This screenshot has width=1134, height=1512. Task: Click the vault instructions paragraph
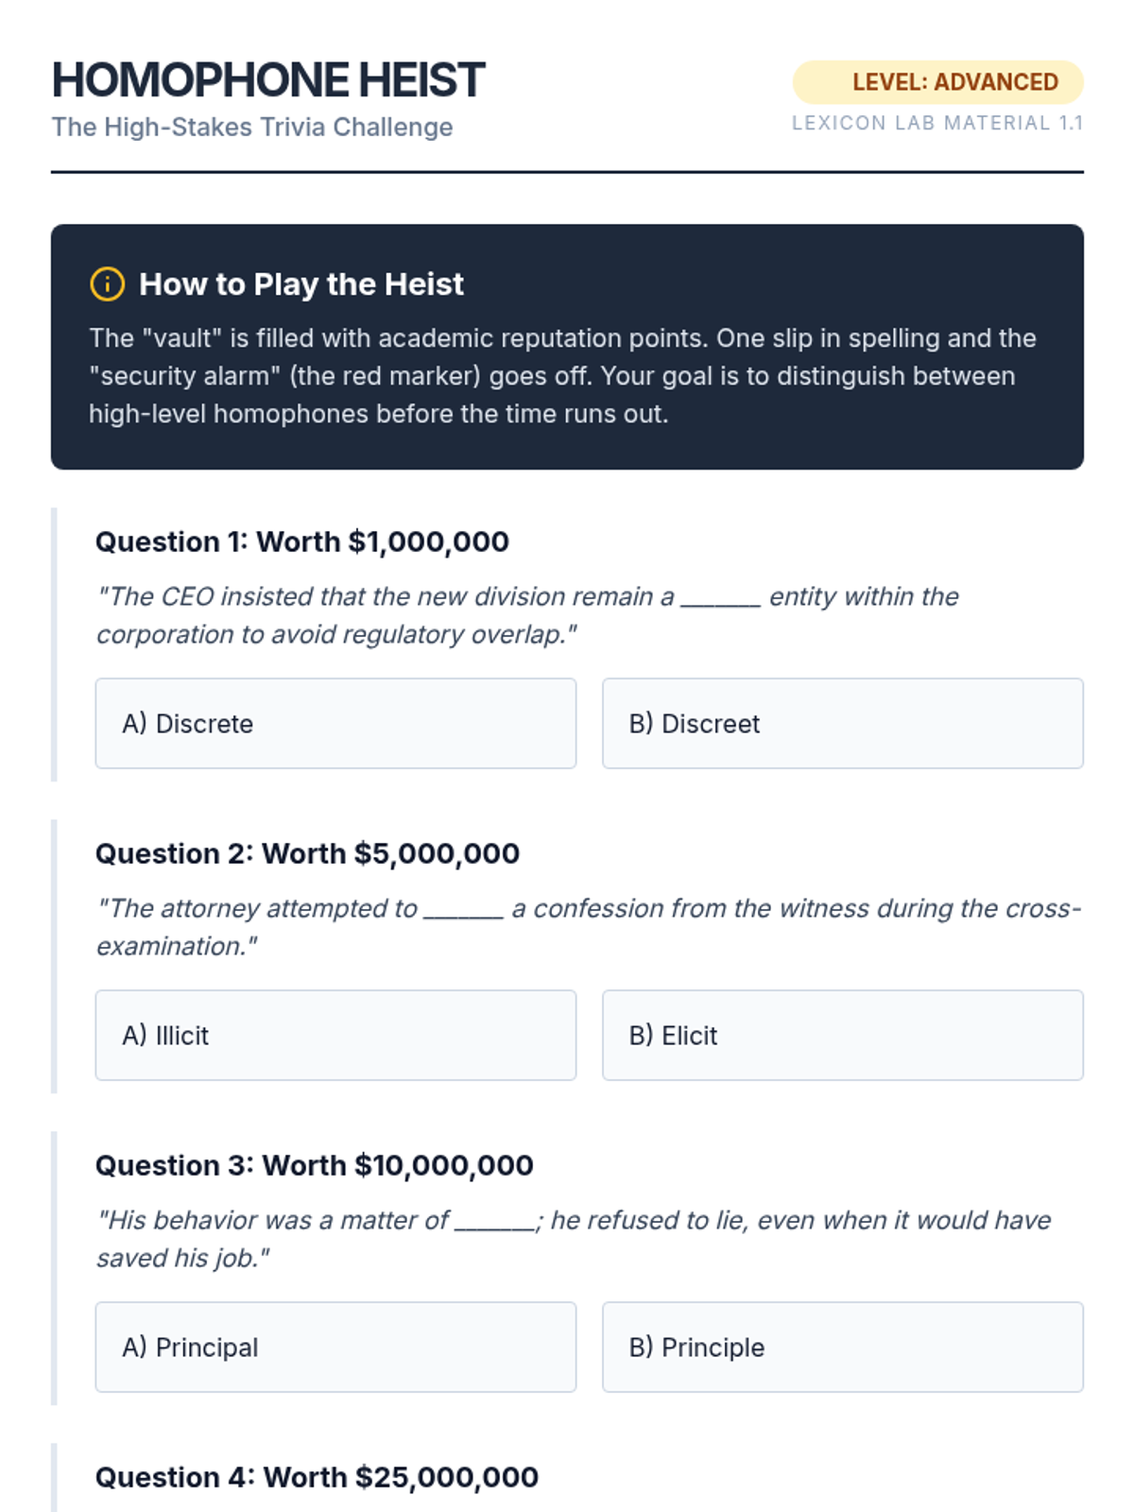tap(563, 376)
